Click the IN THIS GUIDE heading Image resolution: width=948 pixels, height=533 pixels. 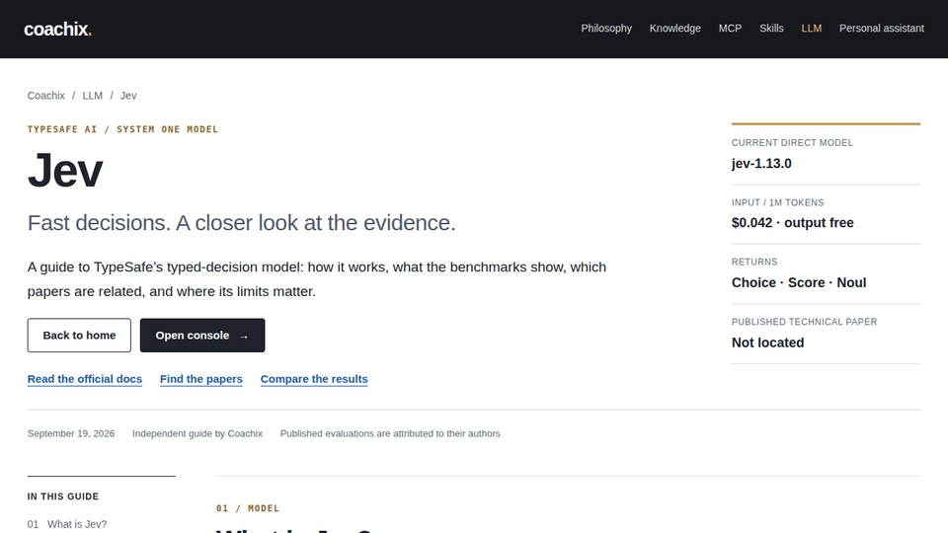pyautogui.click(x=63, y=496)
